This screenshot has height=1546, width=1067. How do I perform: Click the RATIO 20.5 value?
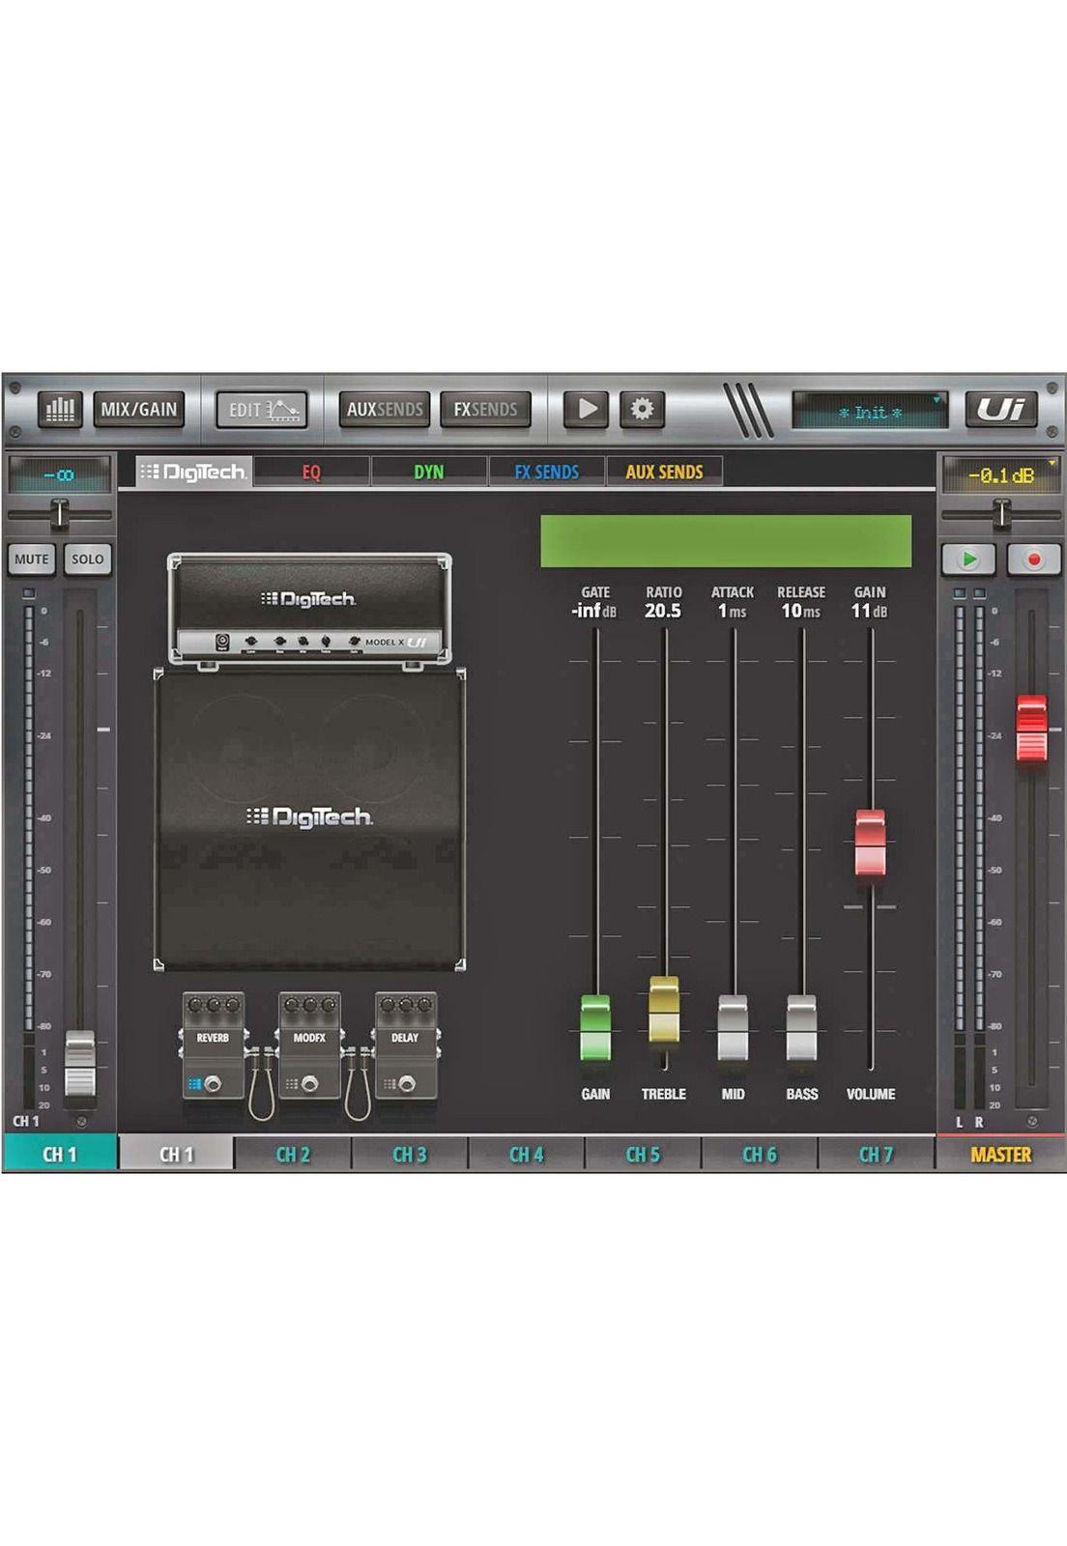tap(663, 611)
